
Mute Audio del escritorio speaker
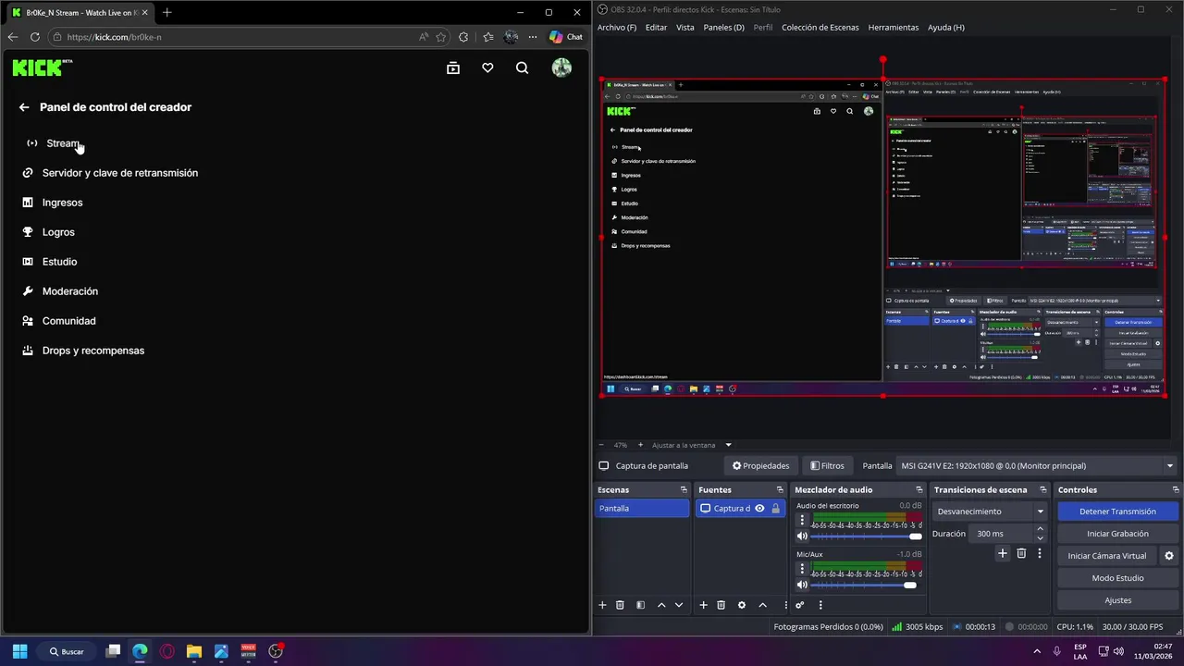802,536
